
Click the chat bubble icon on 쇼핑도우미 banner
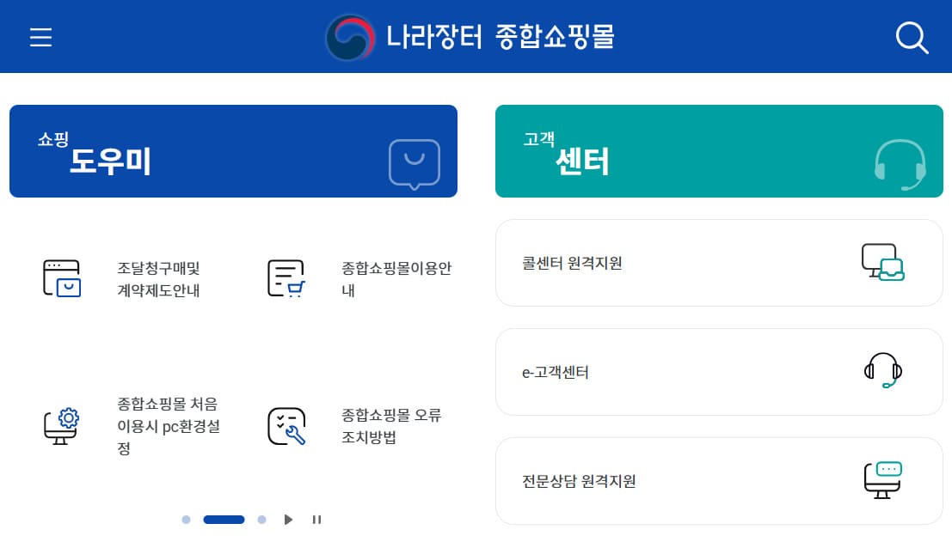coord(415,163)
